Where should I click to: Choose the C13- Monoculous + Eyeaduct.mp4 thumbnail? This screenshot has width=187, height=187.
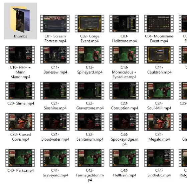pos(124,55)
